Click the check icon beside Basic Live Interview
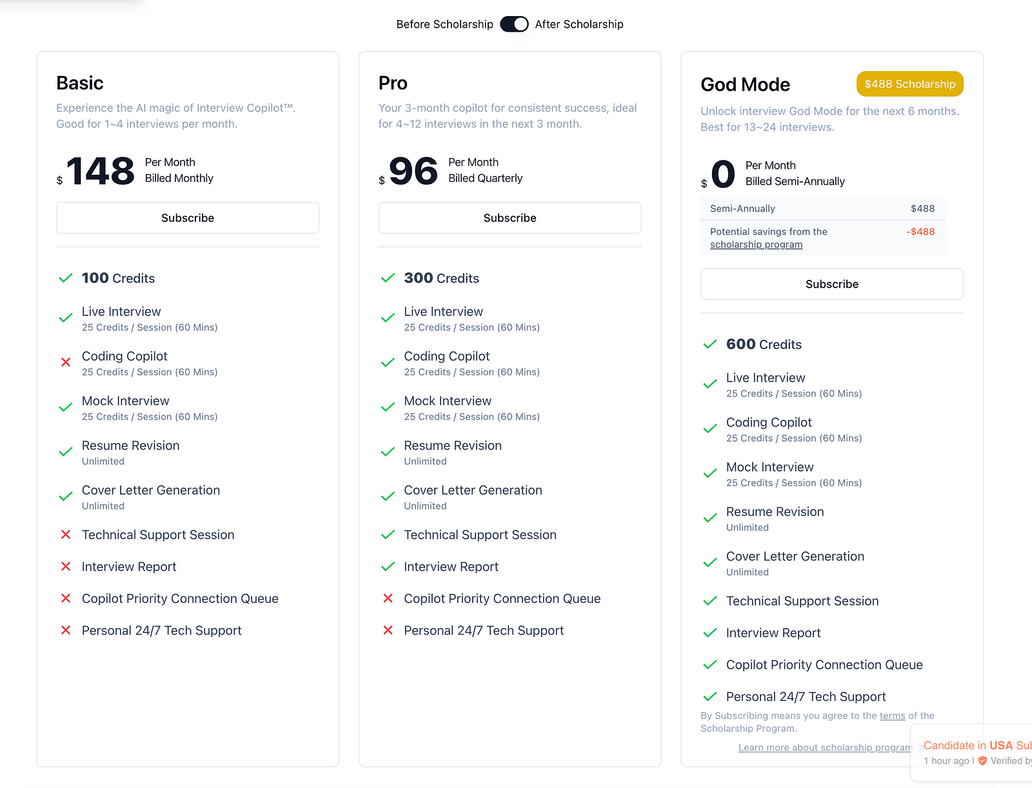Viewport: 1032px width, 788px height. [66, 318]
